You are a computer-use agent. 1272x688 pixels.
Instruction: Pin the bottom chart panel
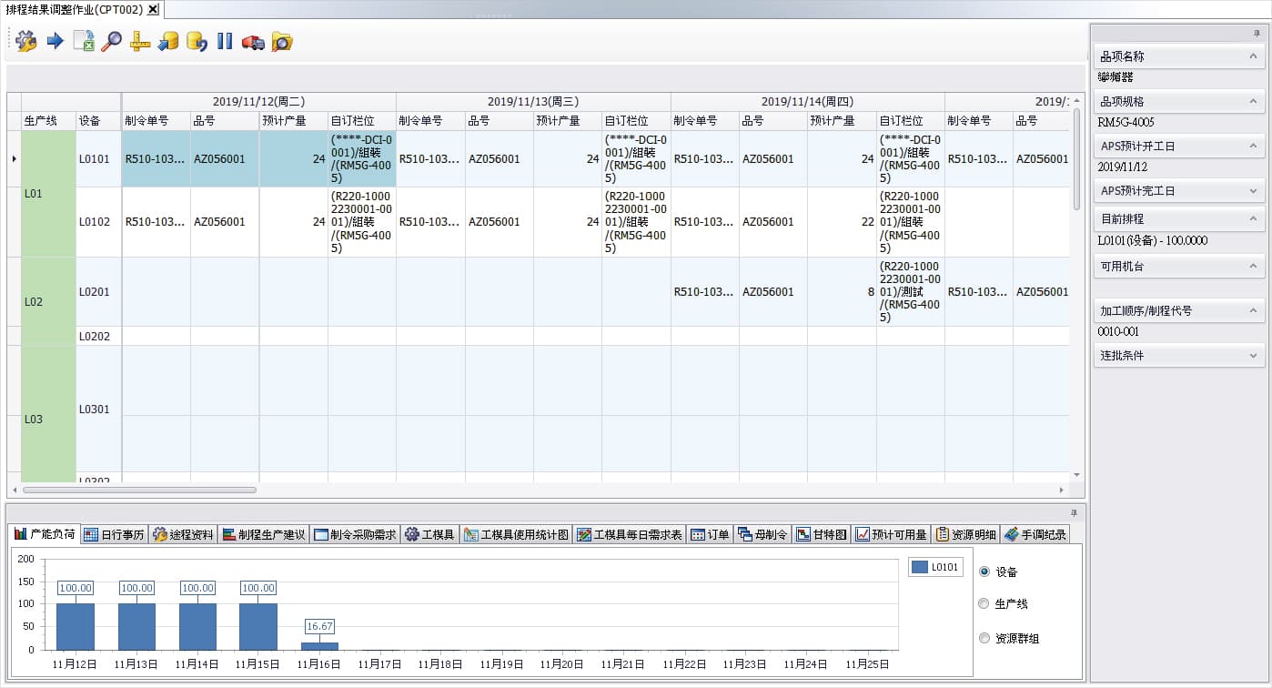[x=1074, y=512]
